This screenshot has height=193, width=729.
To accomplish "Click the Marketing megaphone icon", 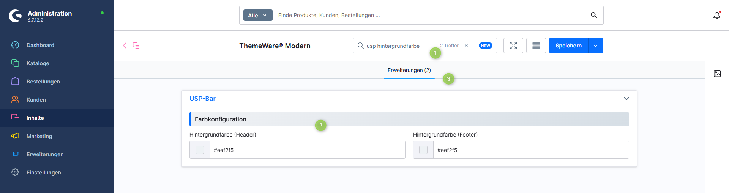I will tap(15, 136).
